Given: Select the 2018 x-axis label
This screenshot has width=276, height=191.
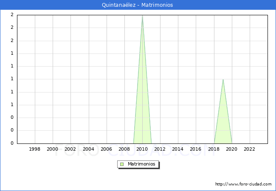Looking at the screenshot, I should (214, 149).
